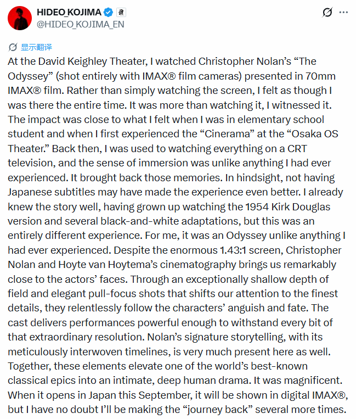Click the "CRT" text in the post

(x=297, y=149)
